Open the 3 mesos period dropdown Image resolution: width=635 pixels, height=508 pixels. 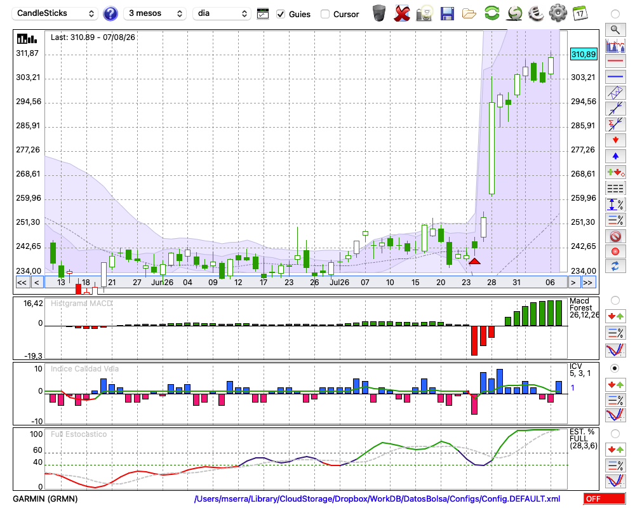pyautogui.click(x=155, y=13)
